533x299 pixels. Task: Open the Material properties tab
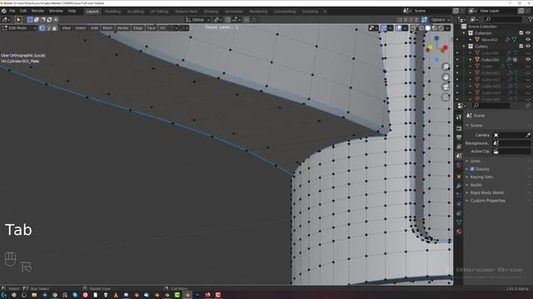(x=459, y=232)
